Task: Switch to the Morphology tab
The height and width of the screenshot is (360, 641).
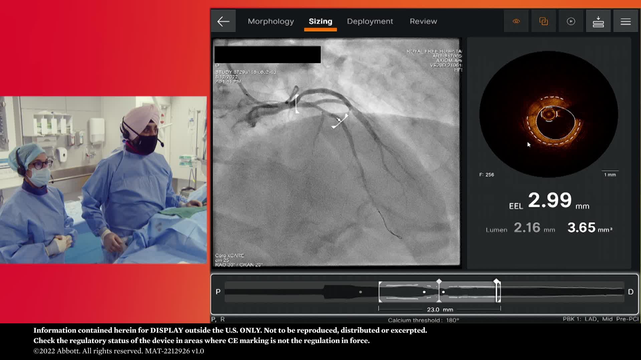Action: tap(271, 21)
